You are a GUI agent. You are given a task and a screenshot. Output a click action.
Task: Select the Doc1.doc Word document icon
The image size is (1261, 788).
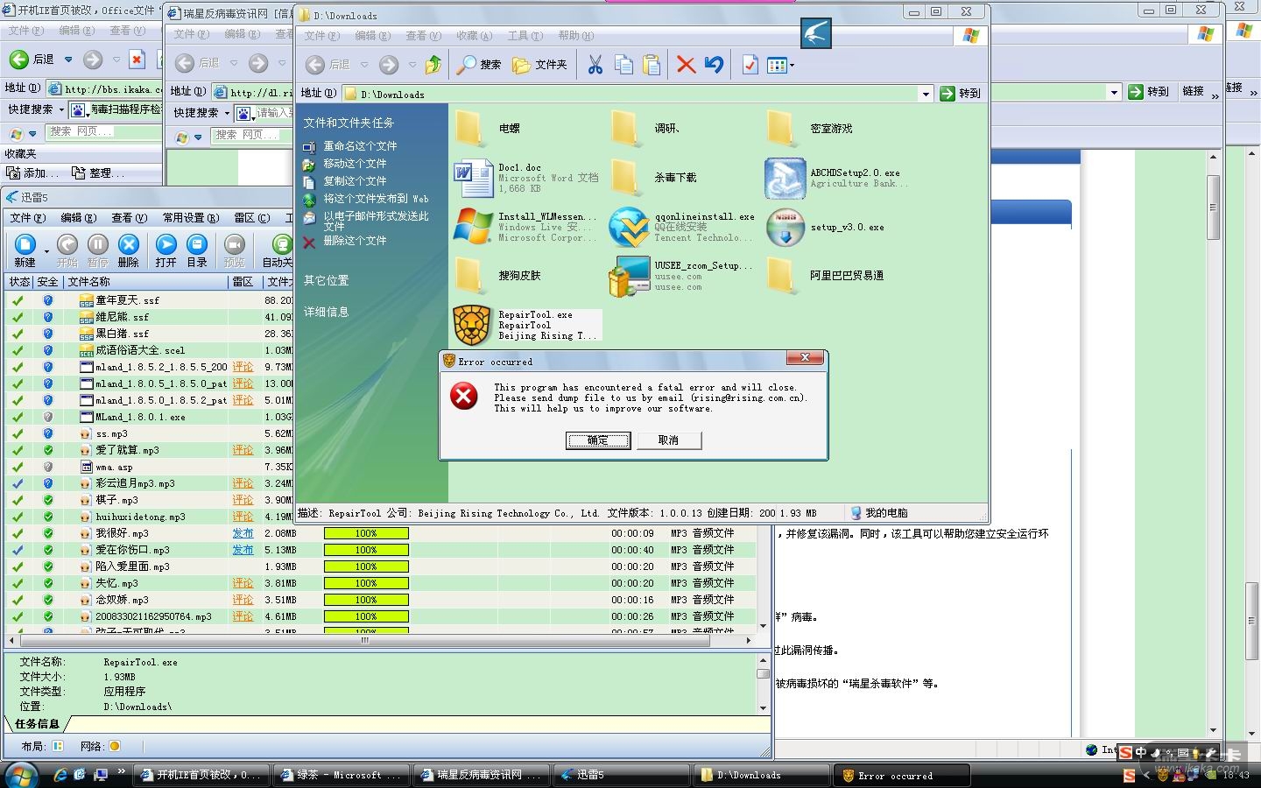click(473, 178)
